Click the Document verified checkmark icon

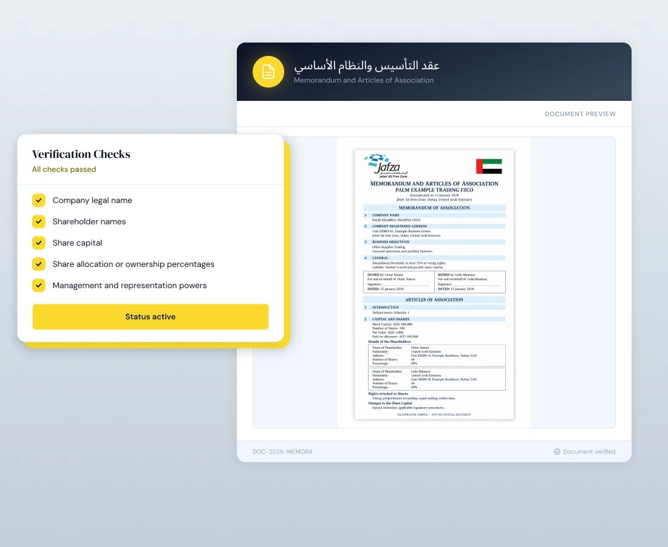[557, 452]
